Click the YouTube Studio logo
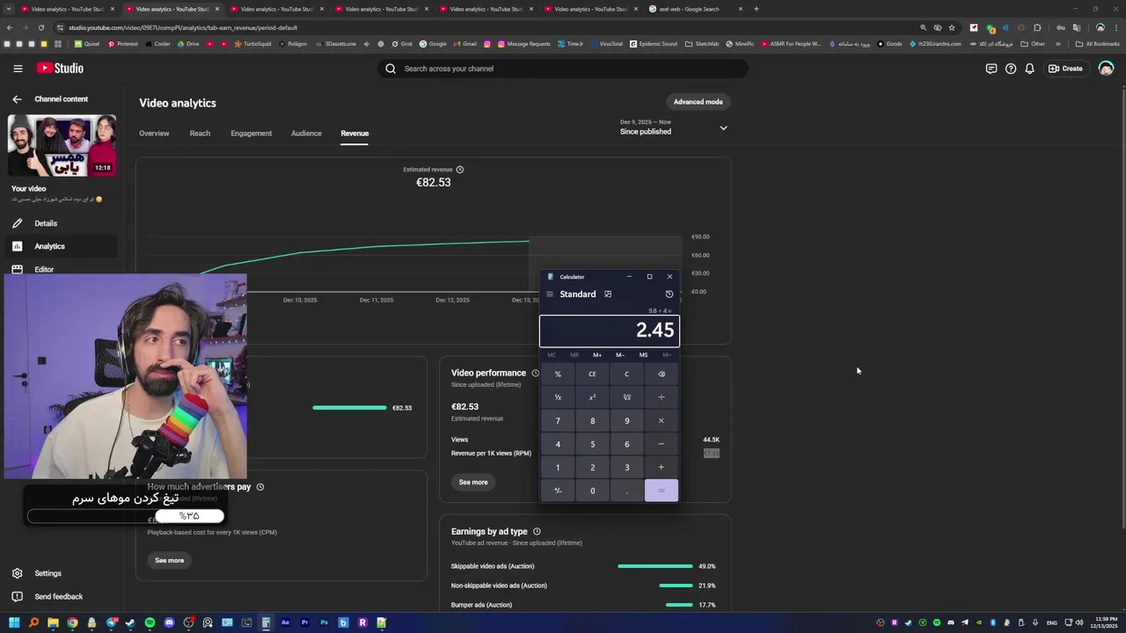 click(60, 69)
